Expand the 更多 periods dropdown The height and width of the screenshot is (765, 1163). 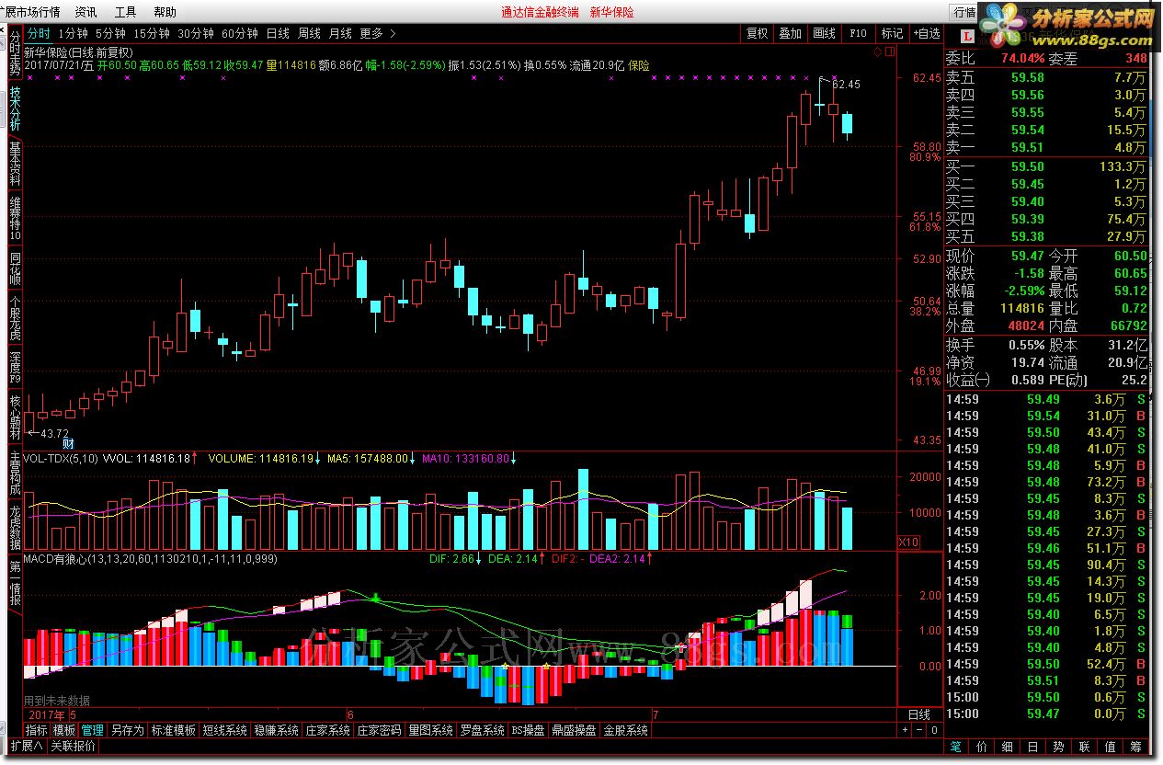pyautogui.click(x=378, y=33)
